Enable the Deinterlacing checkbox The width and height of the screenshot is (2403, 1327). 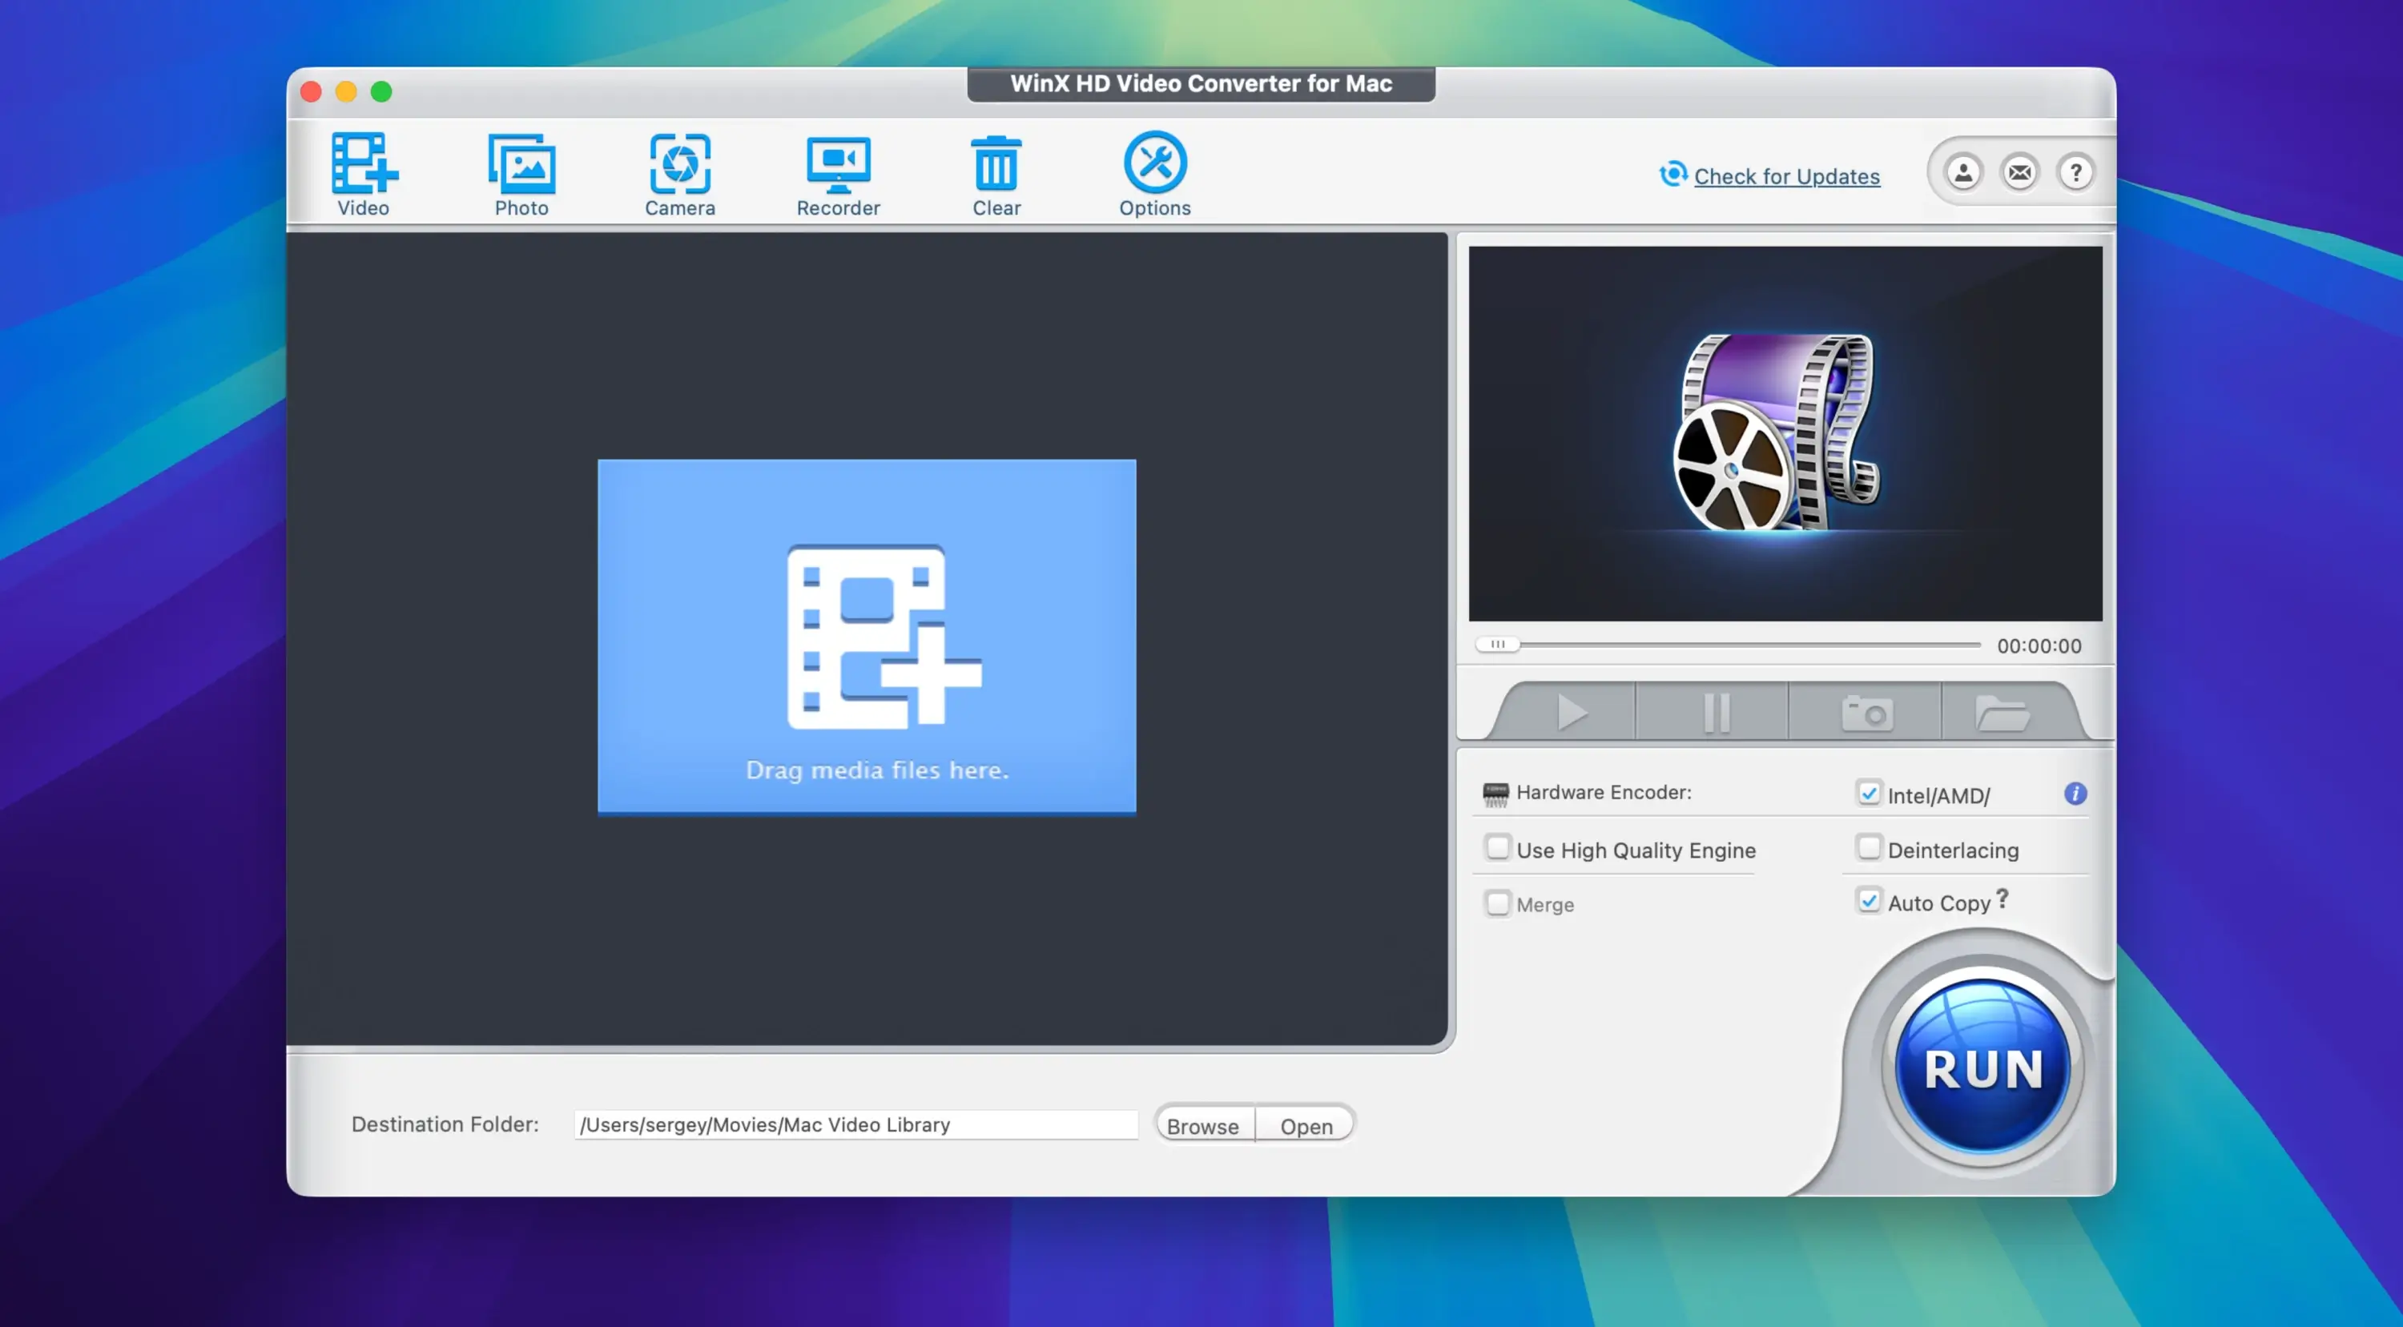[x=1869, y=847]
